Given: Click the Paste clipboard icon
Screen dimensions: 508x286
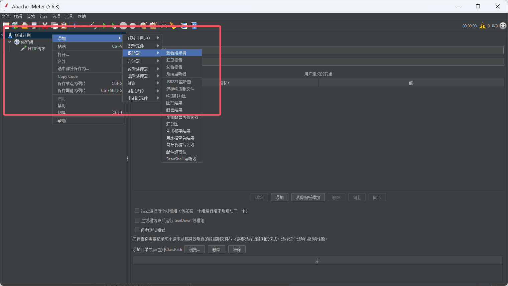Looking at the screenshot, I should coord(63,26).
